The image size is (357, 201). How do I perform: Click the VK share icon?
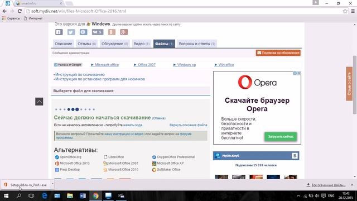(x=98, y=32)
